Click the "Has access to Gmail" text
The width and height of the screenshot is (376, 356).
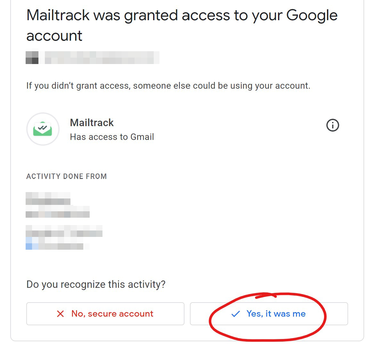112,137
